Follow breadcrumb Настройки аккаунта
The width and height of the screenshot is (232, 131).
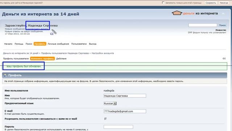pos(103,53)
